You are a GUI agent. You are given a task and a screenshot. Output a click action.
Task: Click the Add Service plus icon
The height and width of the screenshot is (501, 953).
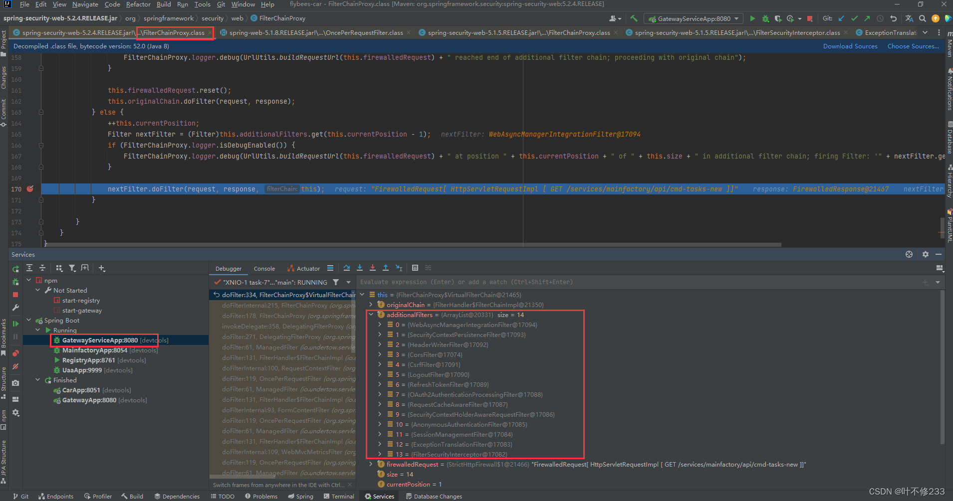click(102, 268)
